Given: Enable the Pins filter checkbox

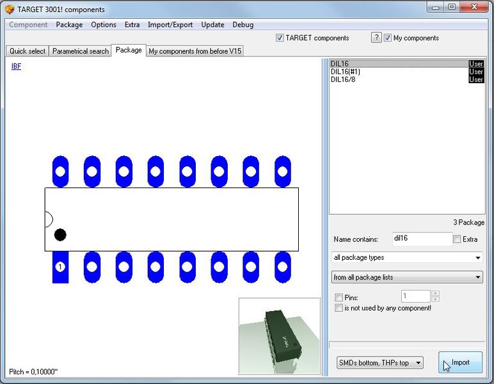Looking at the screenshot, I should pyautogui.click(x=339, y=298).
